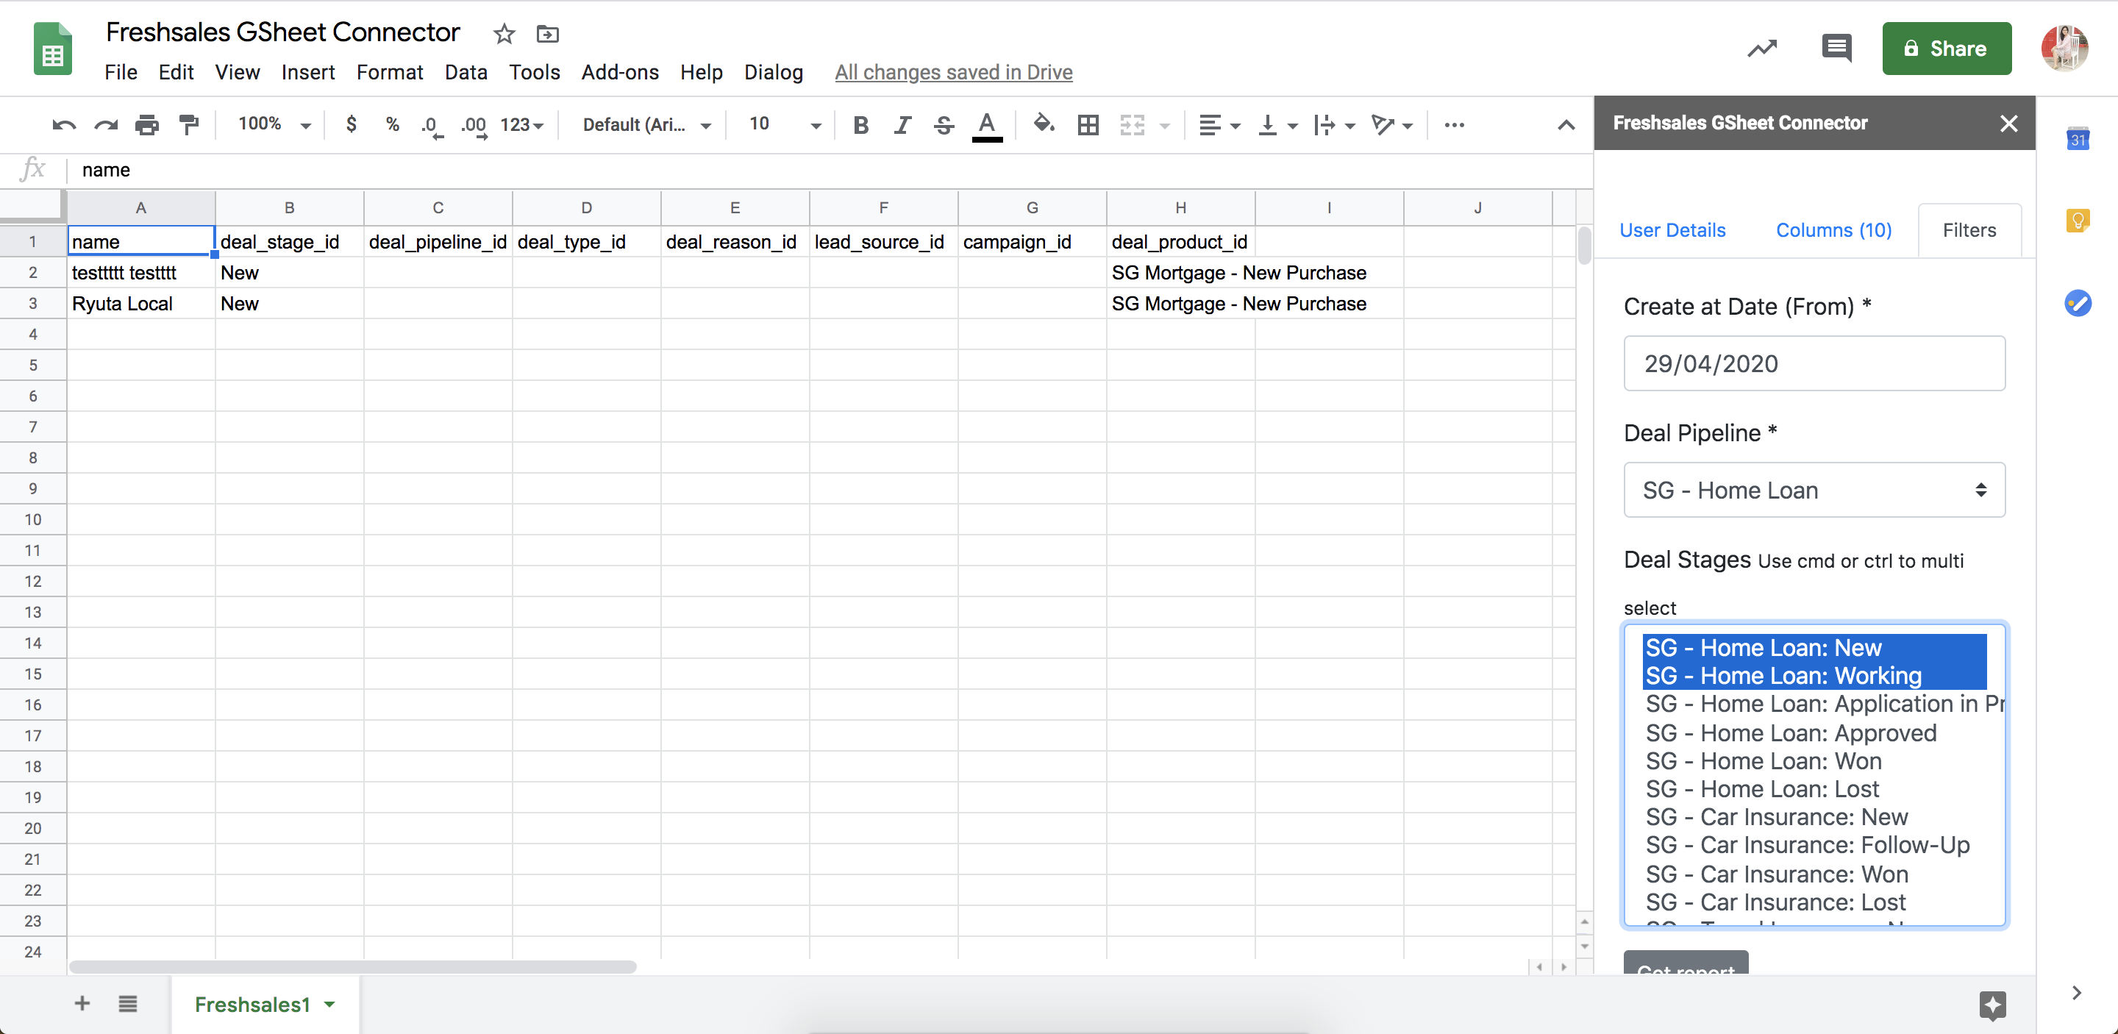The width and height of the screenshot is (2118, 1034).
Task: Switch to the User Details tab
Action: pyautogui.click(x=1672, y=230)
